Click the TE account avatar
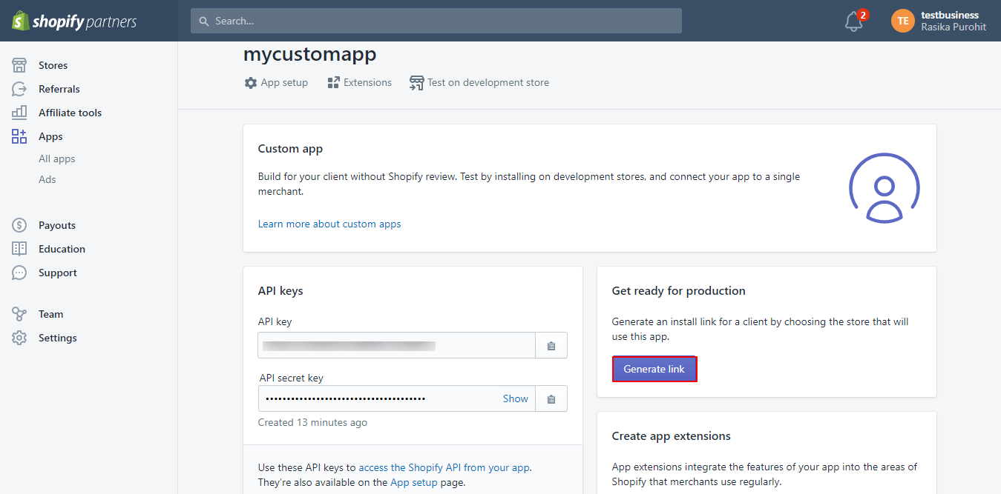This screenshot has height=494, width=1001. (903, 21)
